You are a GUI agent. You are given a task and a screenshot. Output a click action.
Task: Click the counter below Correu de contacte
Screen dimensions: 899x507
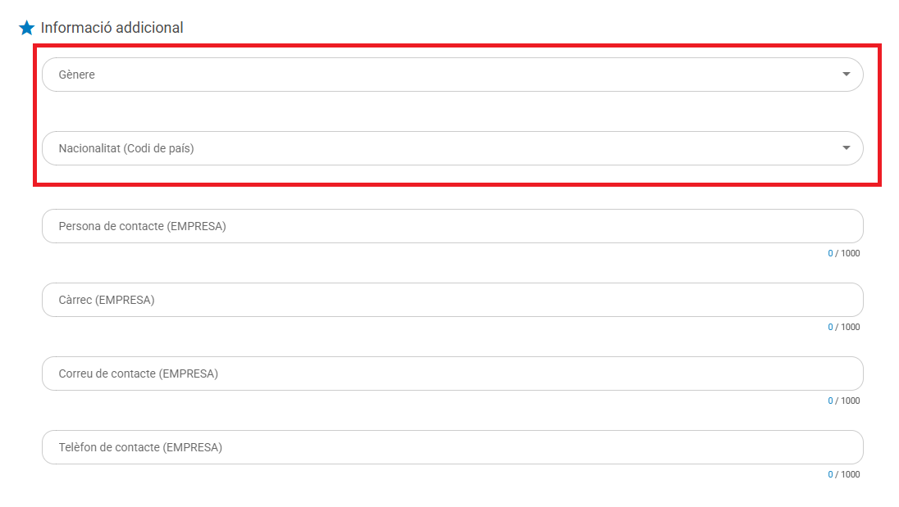843,401
